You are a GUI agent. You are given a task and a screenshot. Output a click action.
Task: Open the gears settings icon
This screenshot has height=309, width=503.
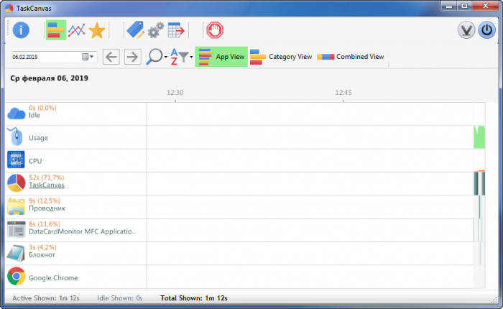[x=156, y=30]
